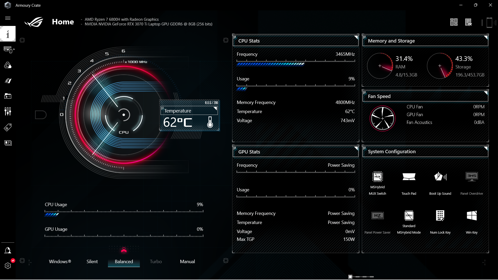Screen dimensions: 498x280
Task: Open notifications bell icon
Action: [x=8, y=250]
